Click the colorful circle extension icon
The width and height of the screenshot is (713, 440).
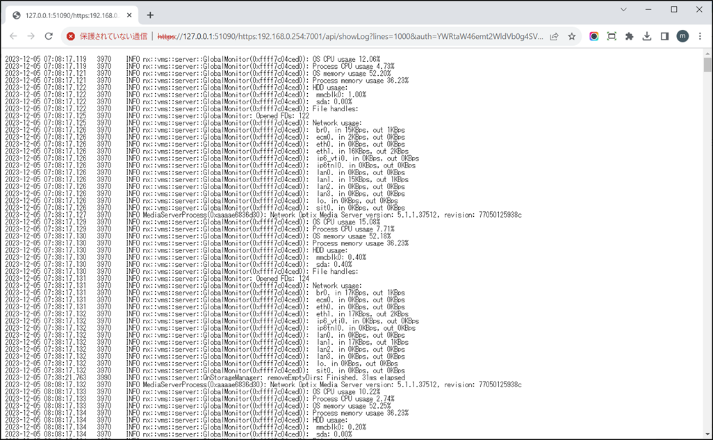(593, 36)
